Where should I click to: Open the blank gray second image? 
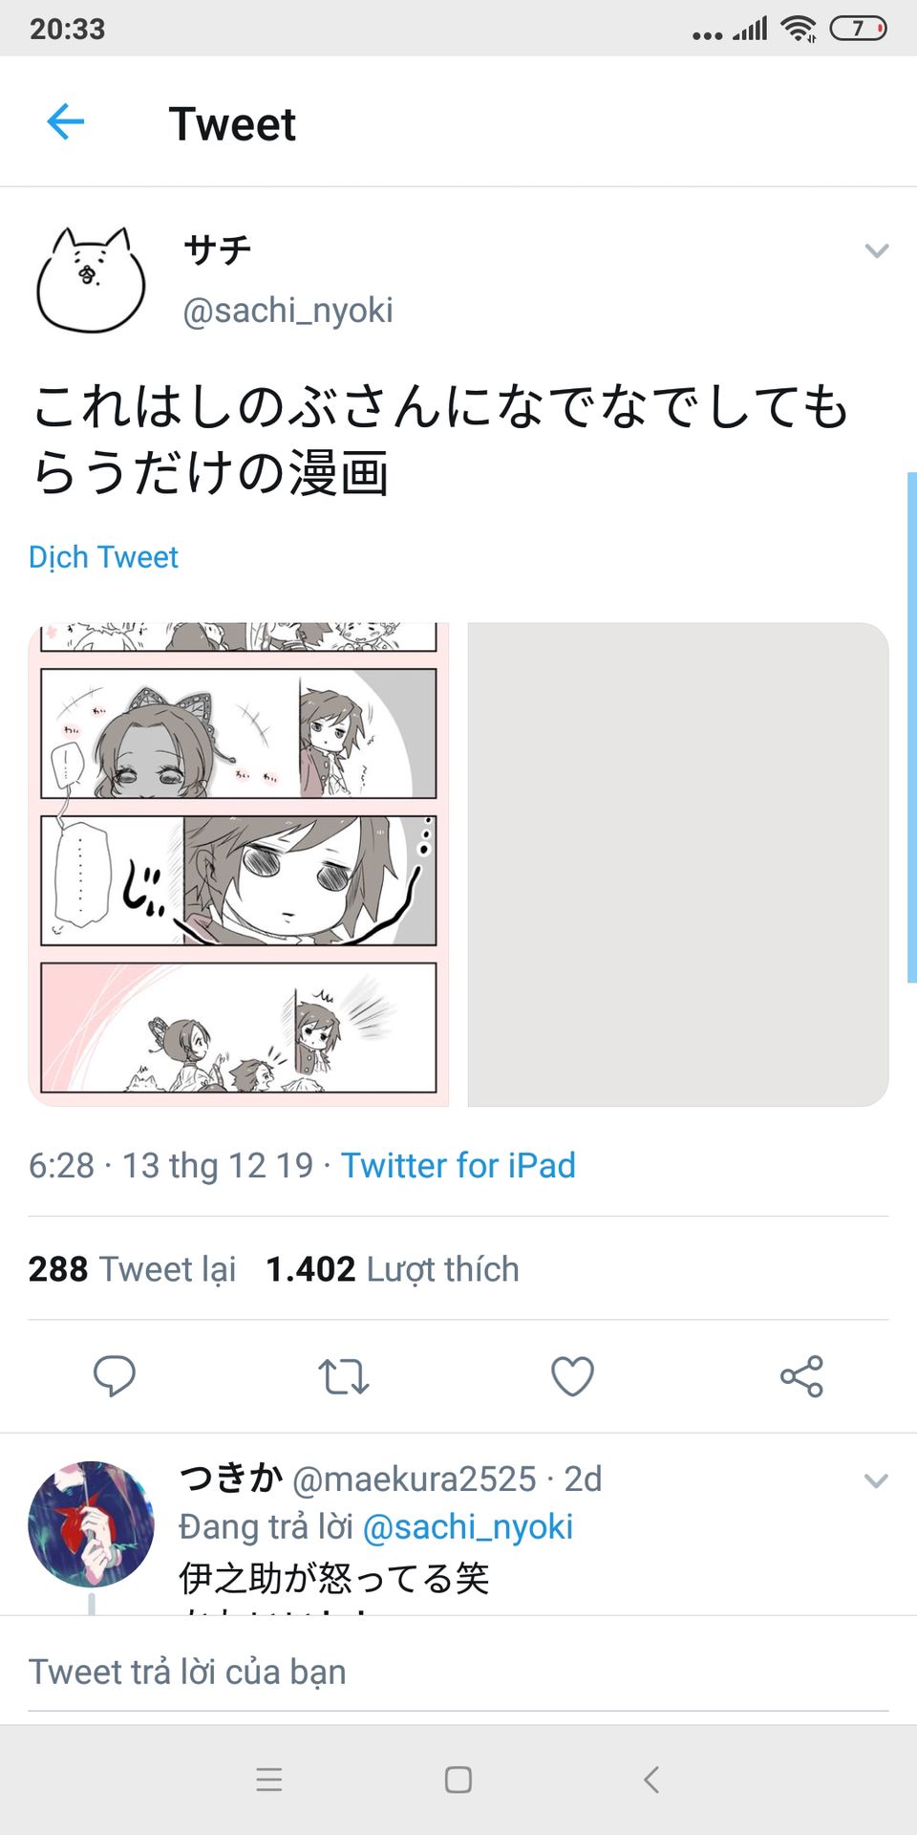[678, 864]
